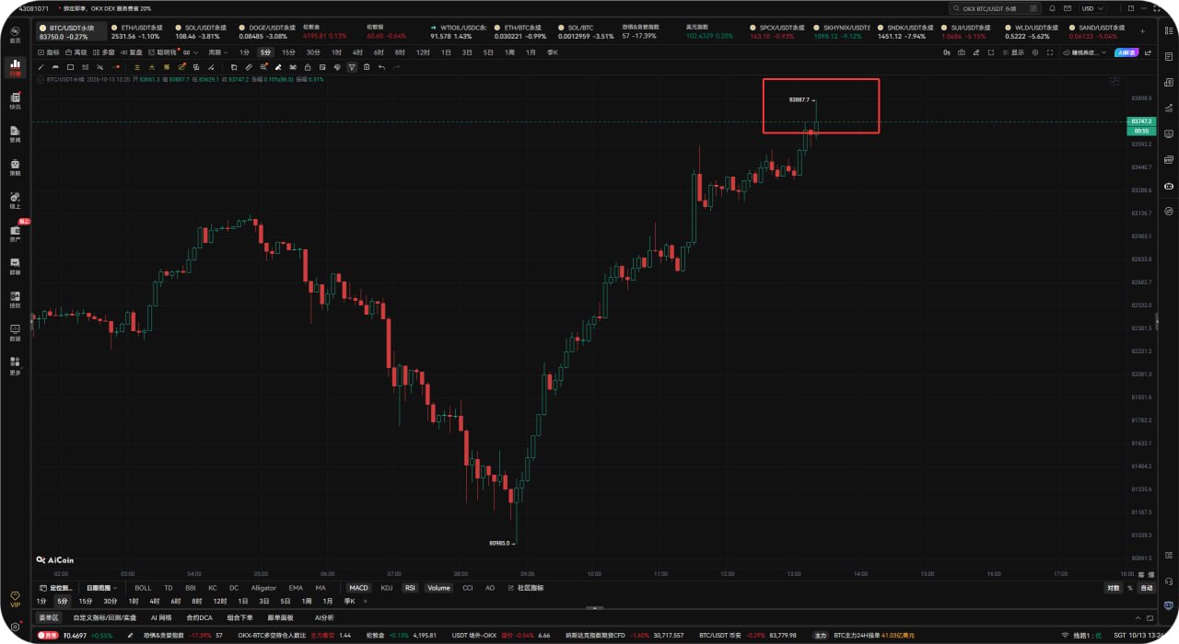Toggle 自动 auto scale
This screenshot has width=1179, height=644.
point(1146,587)
